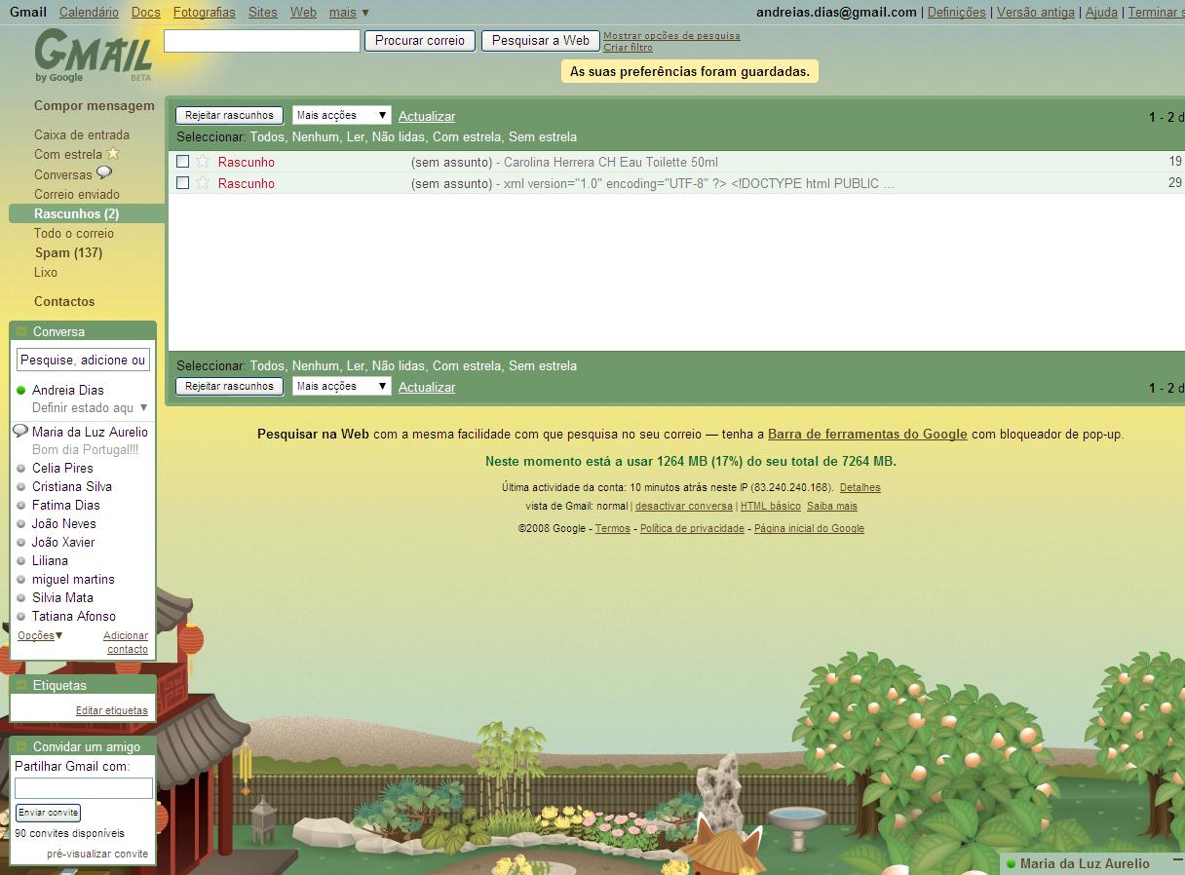Click Adicionar contacto link
The image size is (1185, 875).
pyautogui.click(x=127, y=642)
